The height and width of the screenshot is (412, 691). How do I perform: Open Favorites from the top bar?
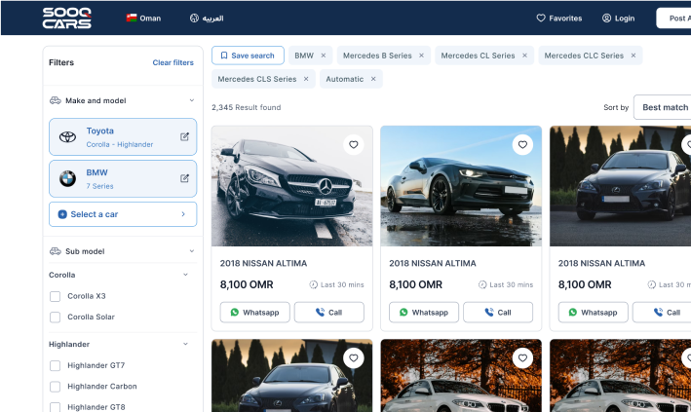coord(558,18)
